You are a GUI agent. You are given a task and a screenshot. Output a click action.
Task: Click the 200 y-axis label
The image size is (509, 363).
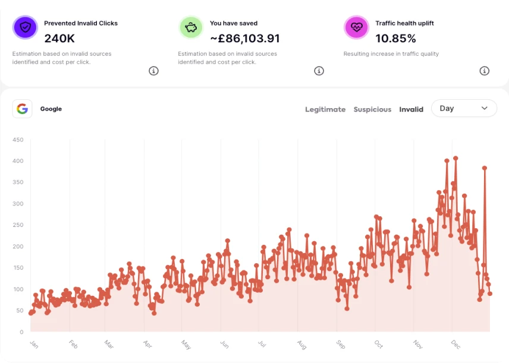pos(18,247)
